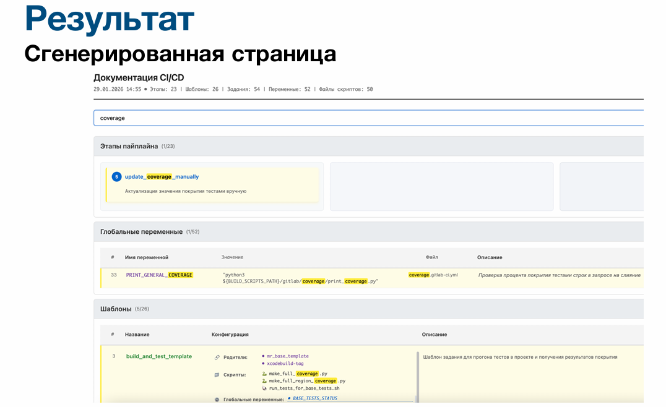
Task: Click the configuration cell vertical scrollbar
Action: [x=418, y=377]
